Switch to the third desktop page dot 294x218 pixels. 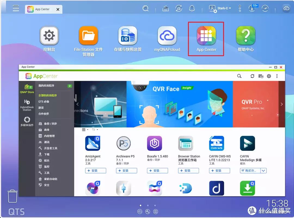[x=155, y=205]
